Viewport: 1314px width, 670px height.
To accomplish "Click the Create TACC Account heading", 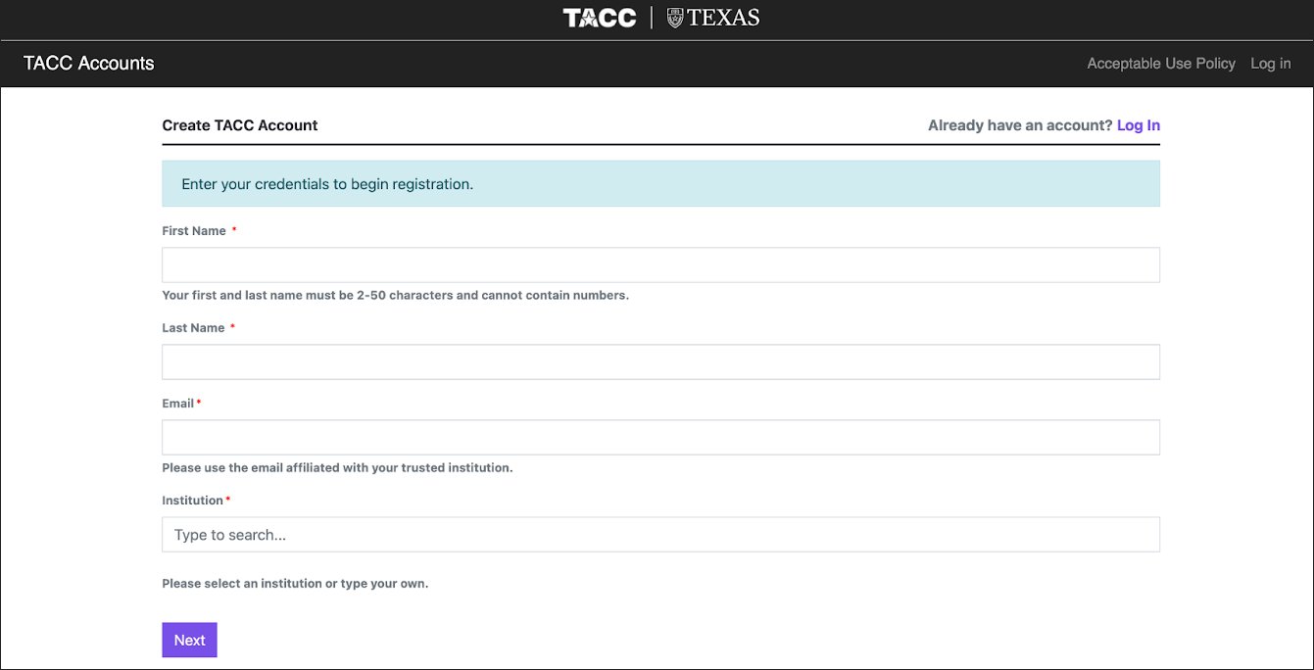I will (240, 125).
